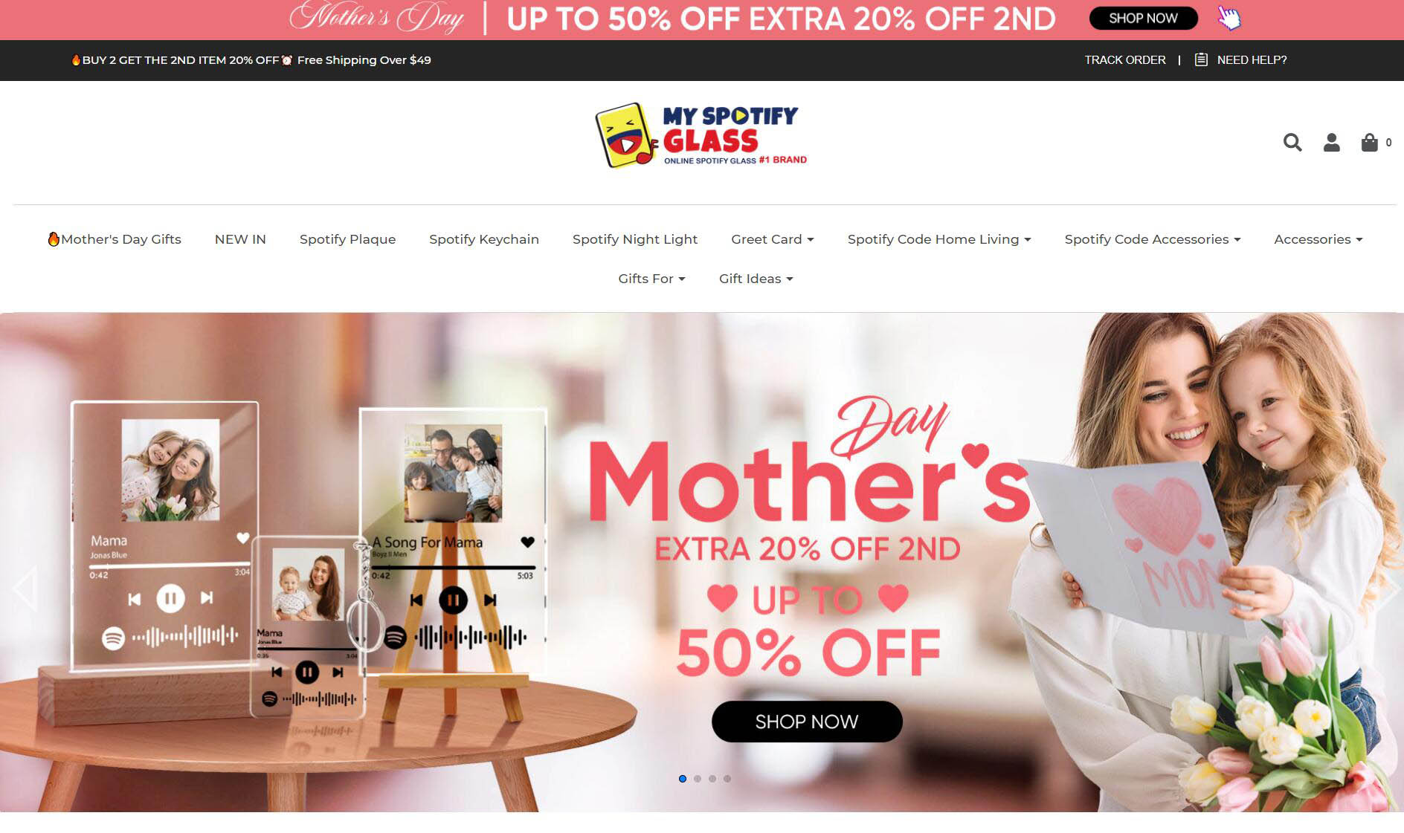Screen dimensions: 1404x833
Task: Expand the Gift Ideas dropdown
Action: pos(756,279)
